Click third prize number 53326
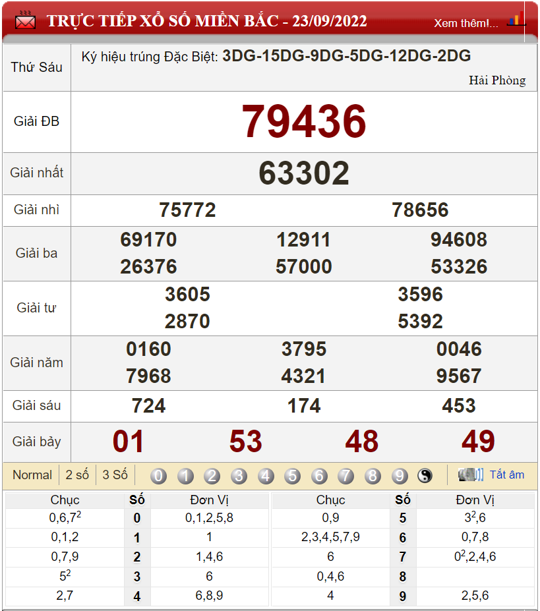Viewport: 540px width, 611px height. click(x=459, y=267)
